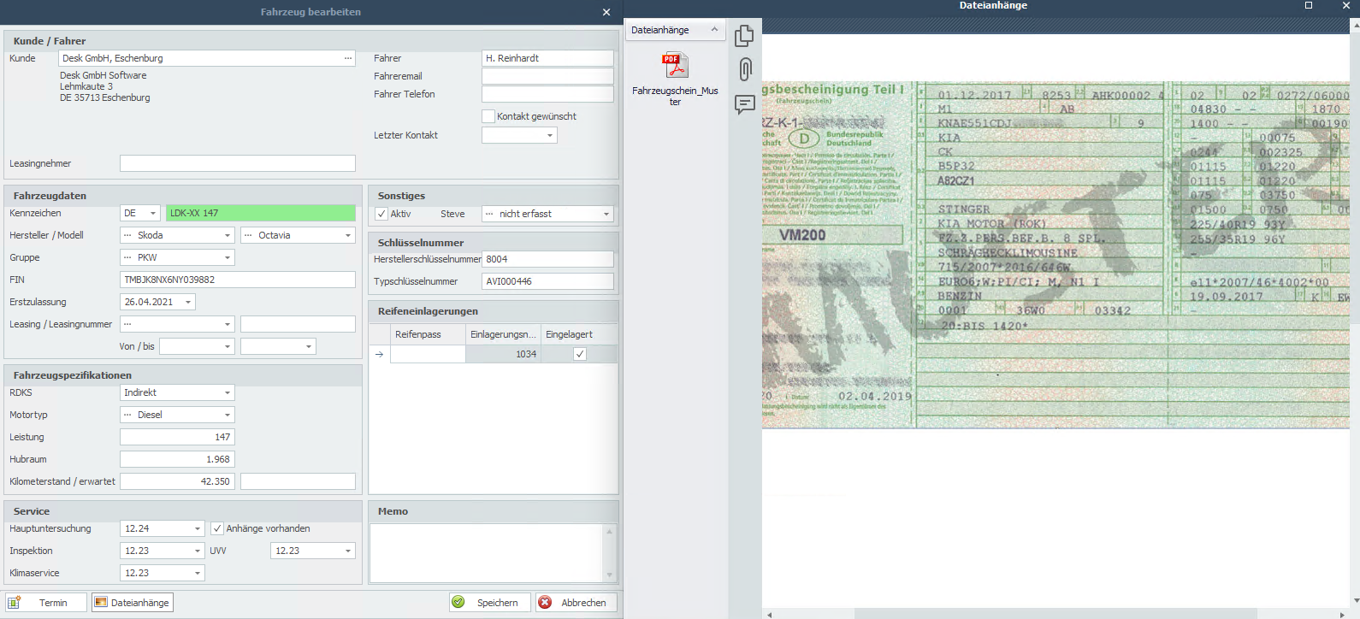Toggle Kontakt gewünscht checkbox
1360x619 pixels.
coord(488,116)
